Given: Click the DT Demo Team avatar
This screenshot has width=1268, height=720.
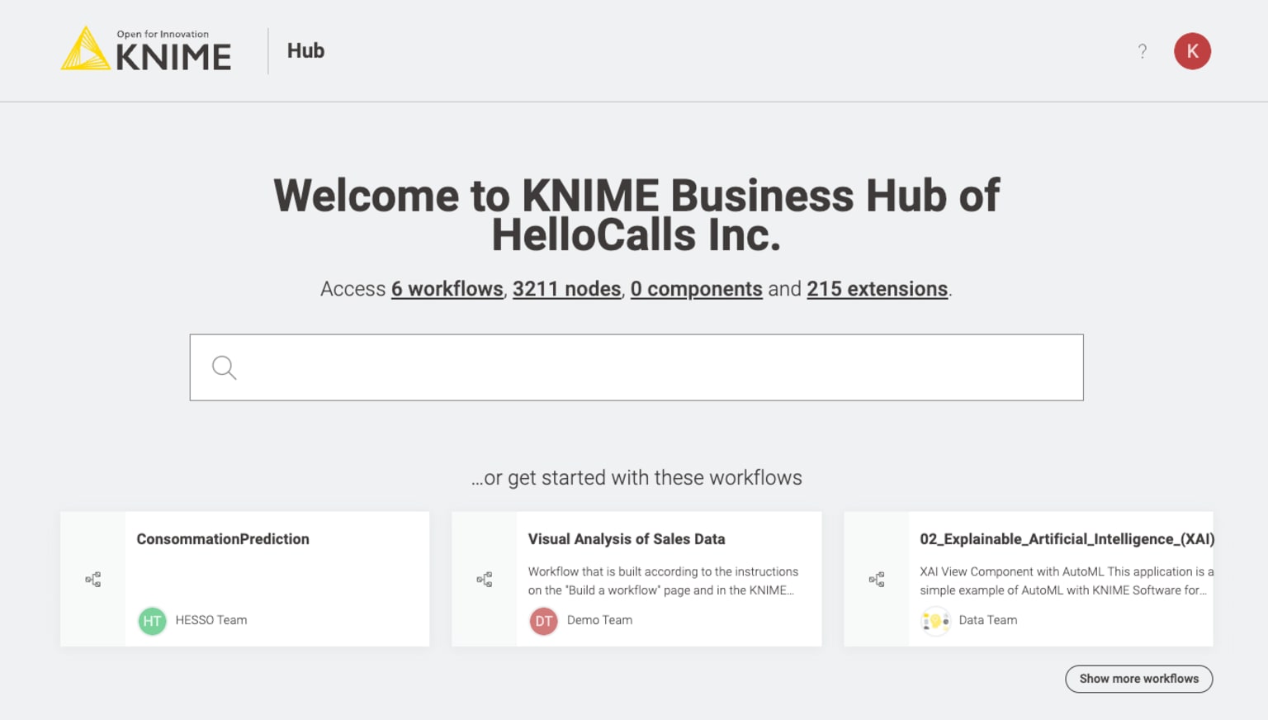Looking at the screenshot, I should [543, 621].
